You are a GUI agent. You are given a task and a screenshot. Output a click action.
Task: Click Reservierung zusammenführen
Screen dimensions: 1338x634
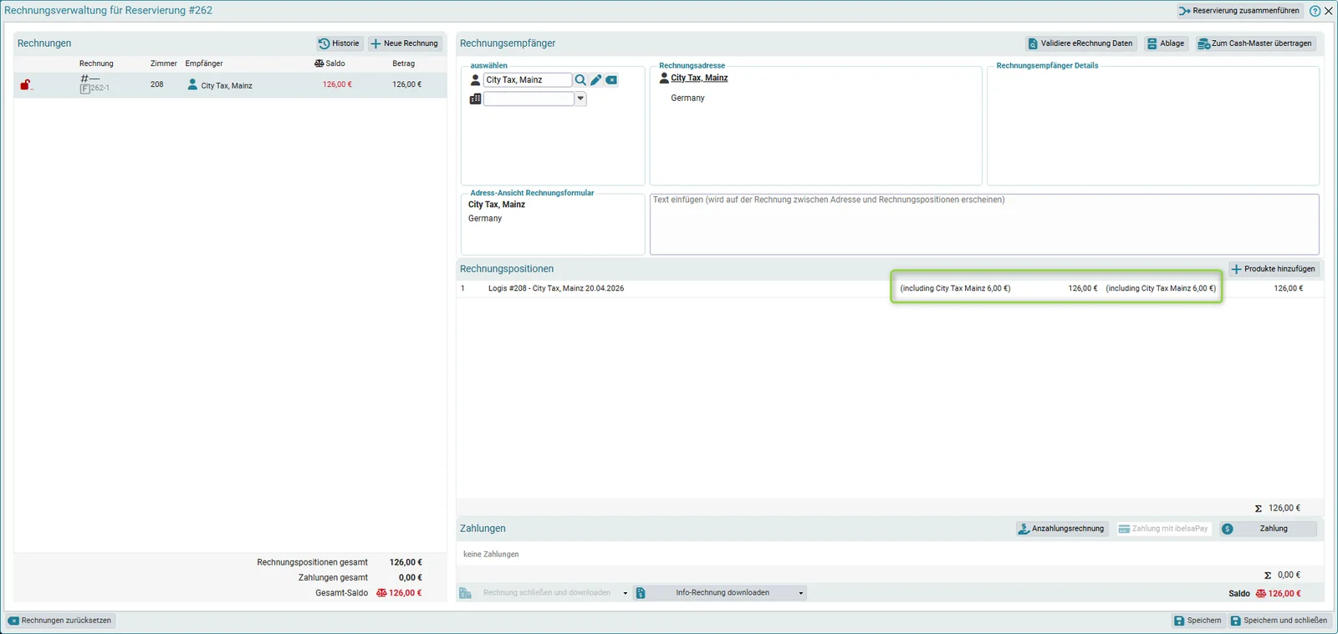pos(1239,11)
